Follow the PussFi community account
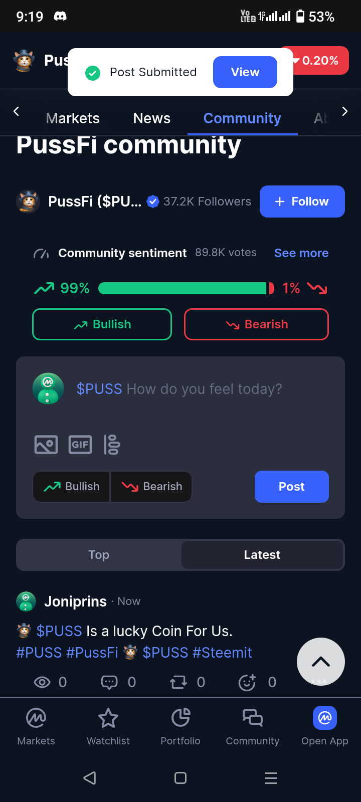This screenshot has width=361, height=802. tap(302, 202)
